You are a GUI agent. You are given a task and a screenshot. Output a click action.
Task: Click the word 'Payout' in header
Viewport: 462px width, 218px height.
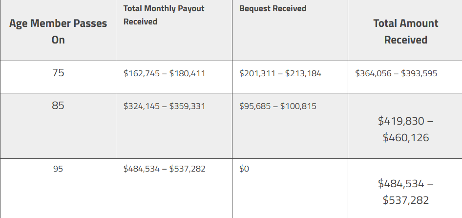(x=191, y=9)
